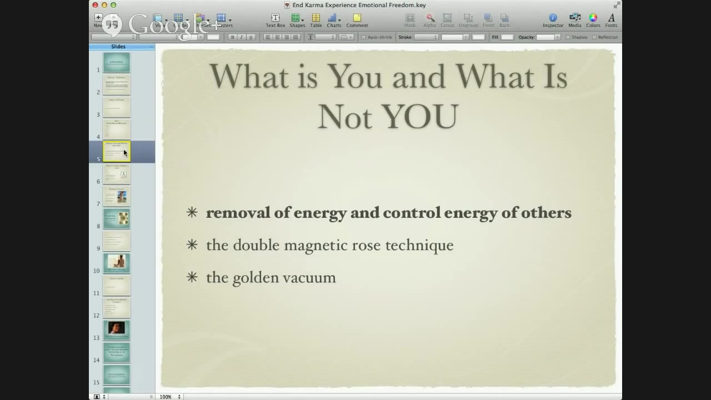Click the slide title 'What is You and What Is Not YOU'
This screenshot has width=711, height=400.
pyautogui.click(x=388, y=97)
